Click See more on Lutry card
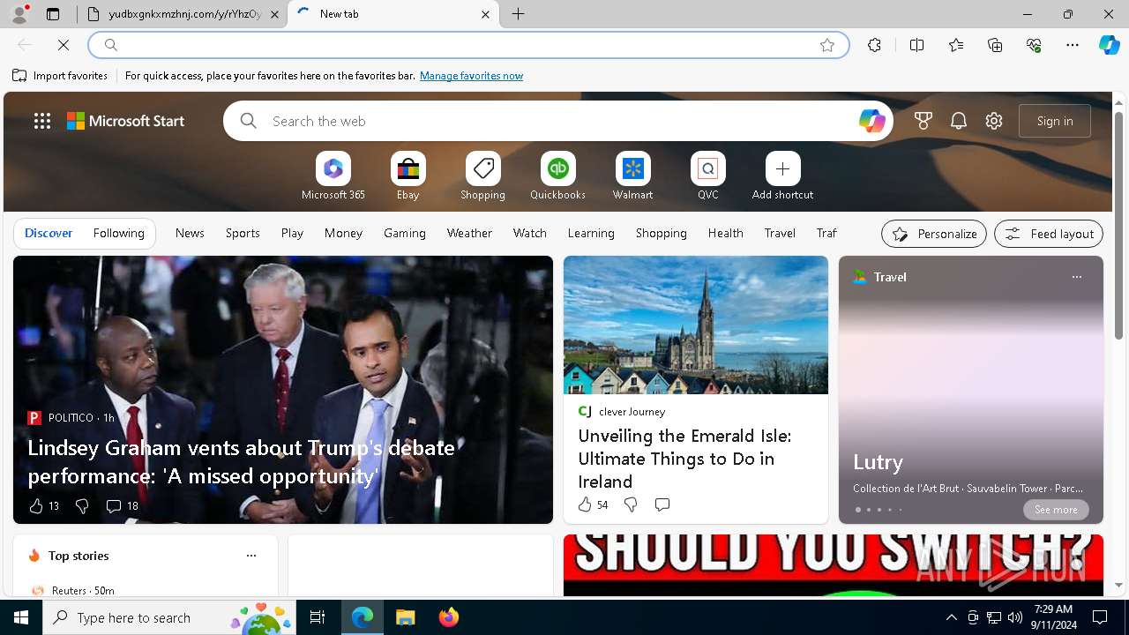This screenshot has width=1129, height=635. coord(1056,510)
